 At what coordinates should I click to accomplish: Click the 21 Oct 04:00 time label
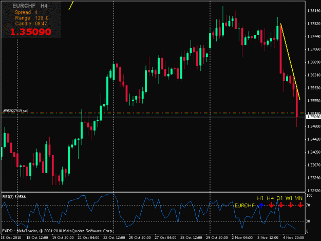(x=88, y=237)
